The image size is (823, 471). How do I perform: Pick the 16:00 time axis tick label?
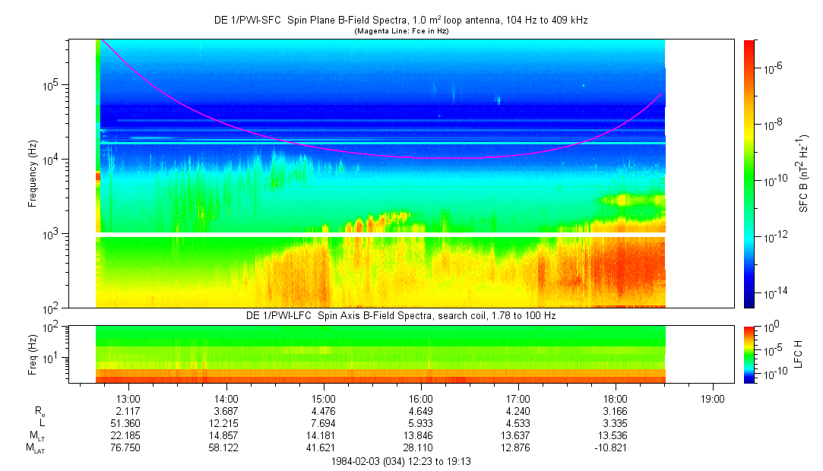pos(420,398)
